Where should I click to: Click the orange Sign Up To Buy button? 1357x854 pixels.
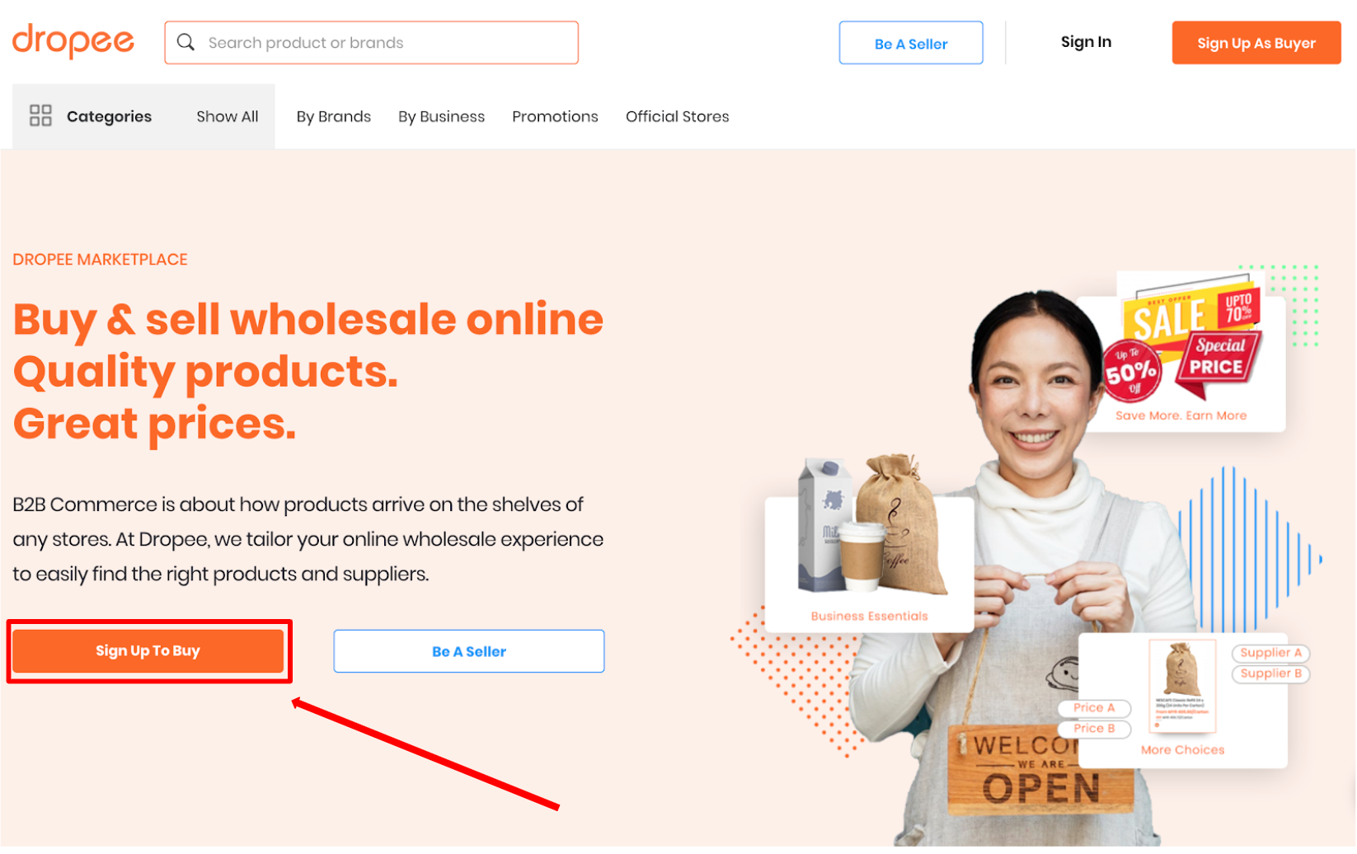148,651
